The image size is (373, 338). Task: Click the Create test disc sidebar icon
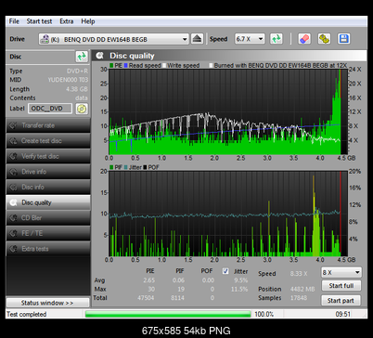click(13, 141)
